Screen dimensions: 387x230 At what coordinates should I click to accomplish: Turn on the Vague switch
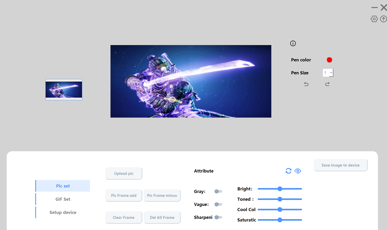tap(218, 204)
